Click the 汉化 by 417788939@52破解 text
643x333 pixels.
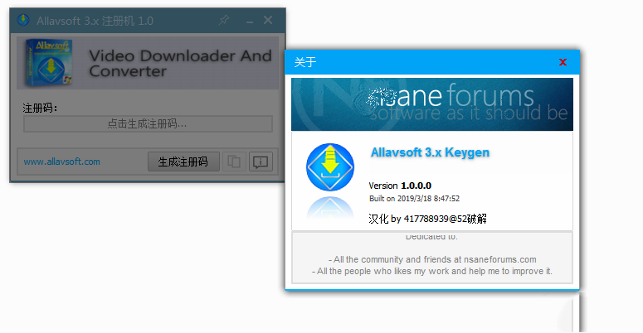(428, 219)
